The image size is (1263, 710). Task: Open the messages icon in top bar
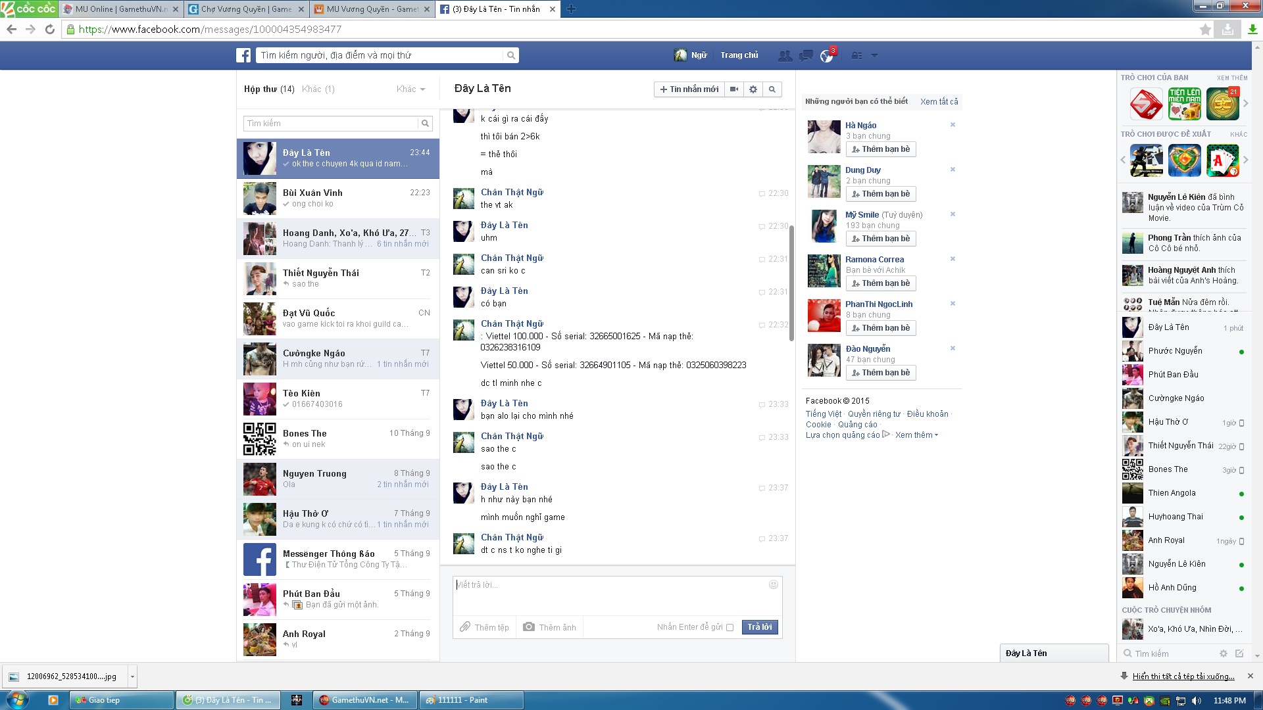(x=806, y=56)
